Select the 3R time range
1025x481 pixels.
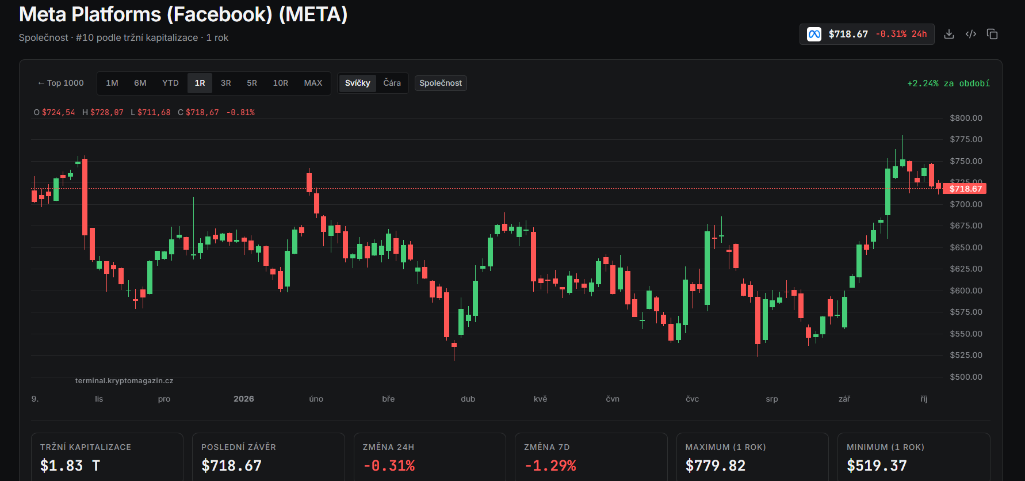coord(226,83)
